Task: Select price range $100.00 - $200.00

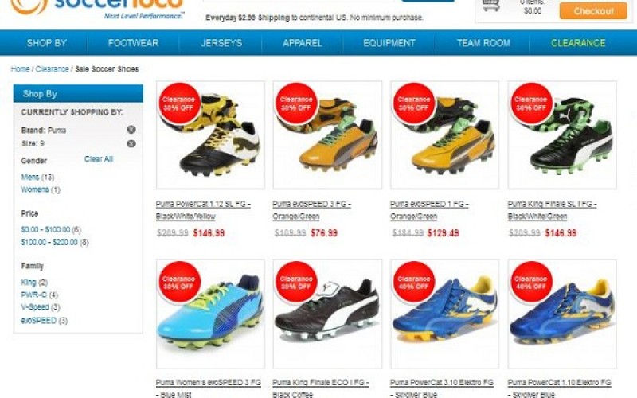Action: [55, 243]
